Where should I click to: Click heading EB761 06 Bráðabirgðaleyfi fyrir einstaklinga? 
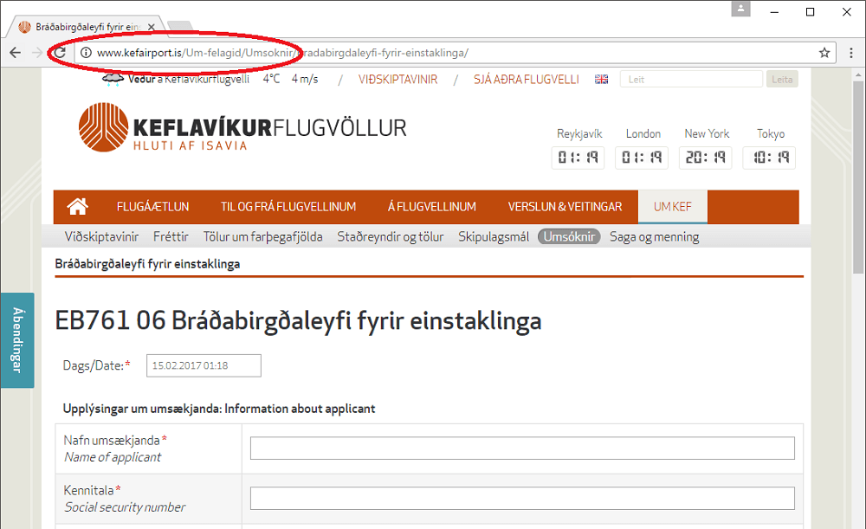point(298,321)
